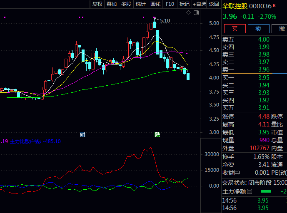This screenshot has height=213, width=287.
Task: Click the 交易状态 闭市阶段 status line
Action: point(255,183)
